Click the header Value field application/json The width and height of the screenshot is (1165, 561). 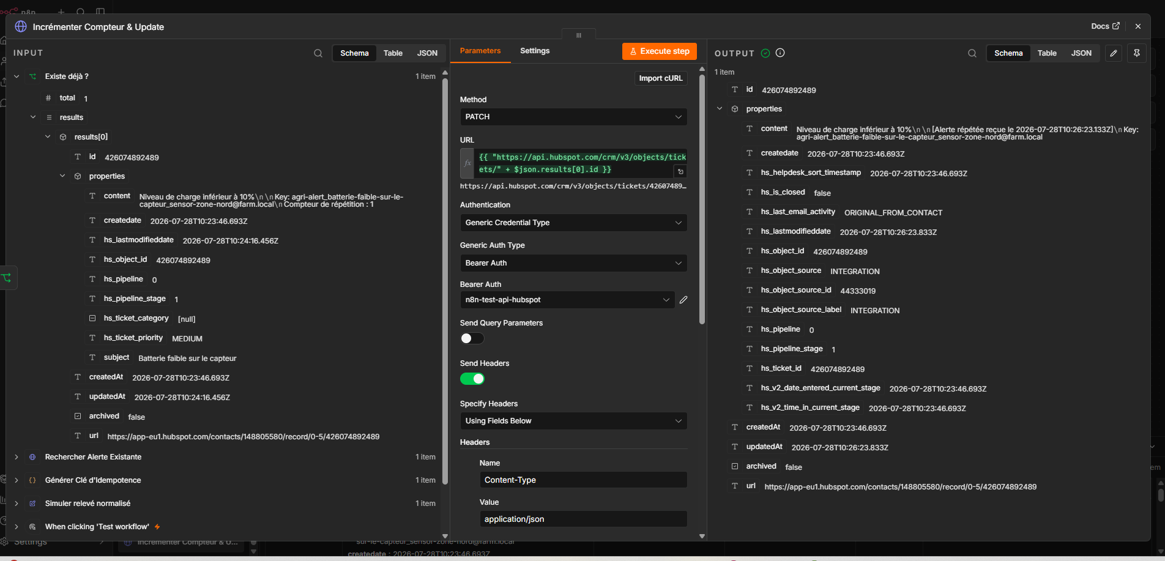point(583,519)
